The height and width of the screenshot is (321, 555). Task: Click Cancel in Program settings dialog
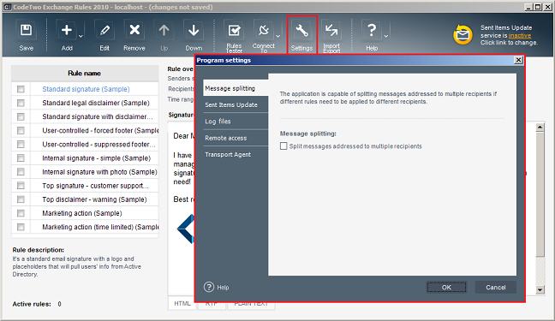pyautogui.click(x=496, y=288)
